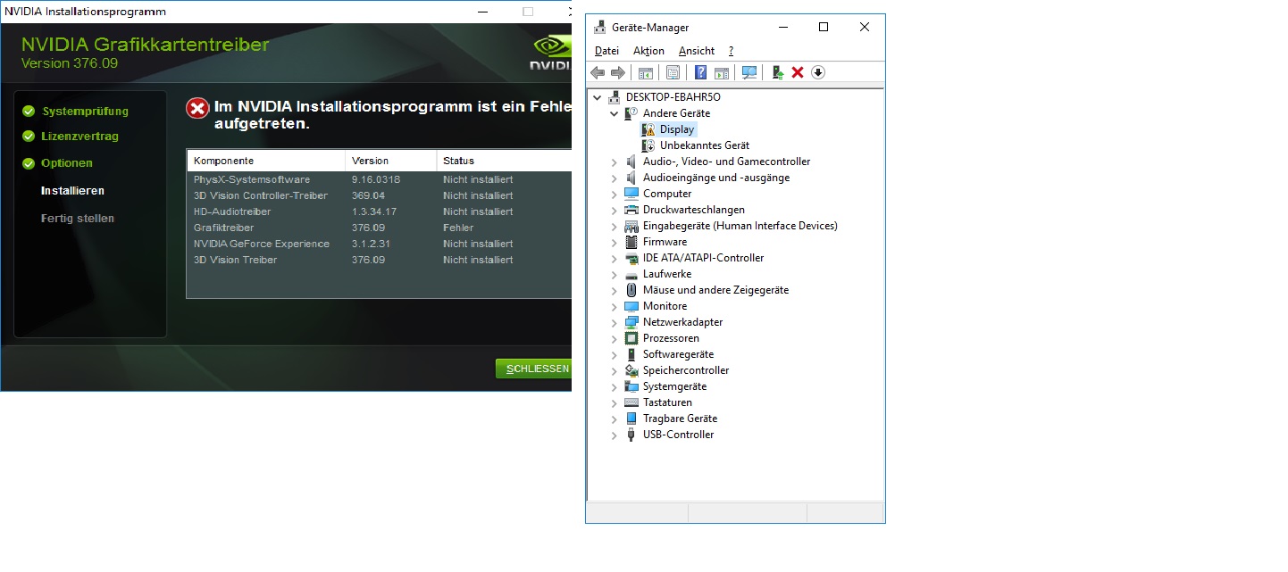Select the Grafiktreiber row in installer

click(x=379, y=228)
